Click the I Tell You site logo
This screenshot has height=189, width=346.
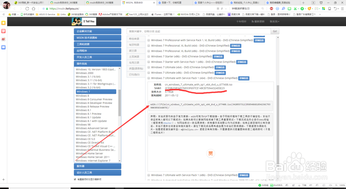(84, 21)
